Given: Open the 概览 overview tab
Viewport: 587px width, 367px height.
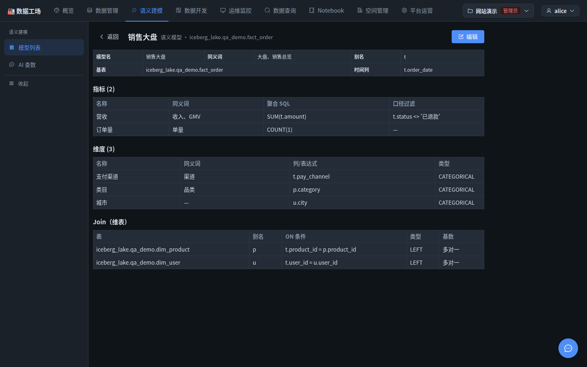Looking at the screenshot, I should point(64,11).
